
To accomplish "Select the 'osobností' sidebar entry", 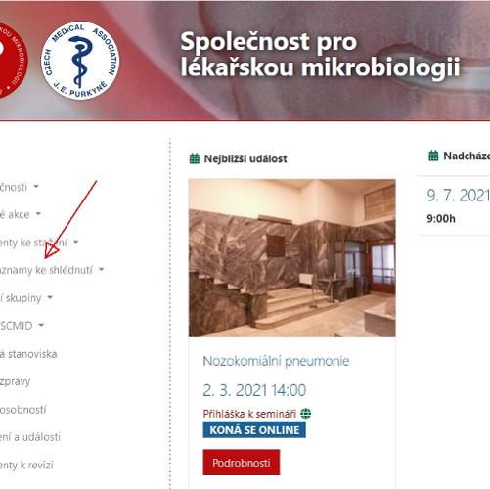I will pos(23,410).
